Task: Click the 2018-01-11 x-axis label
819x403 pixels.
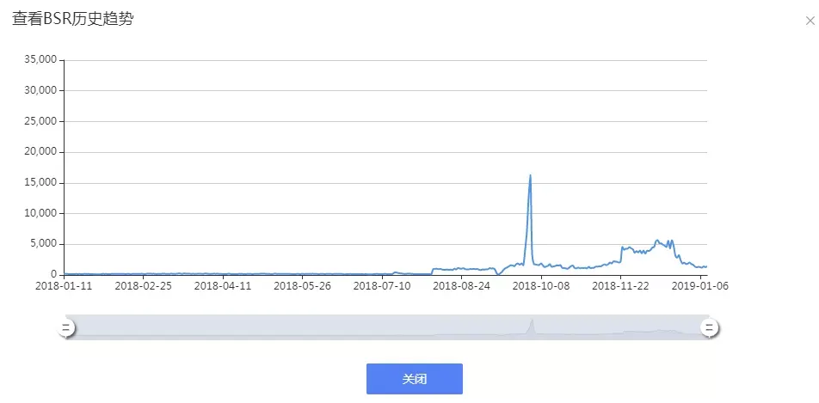Action: (x=65, y=288)
